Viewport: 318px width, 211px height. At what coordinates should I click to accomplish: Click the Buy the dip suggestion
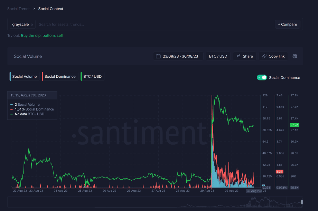coord(31,36)
